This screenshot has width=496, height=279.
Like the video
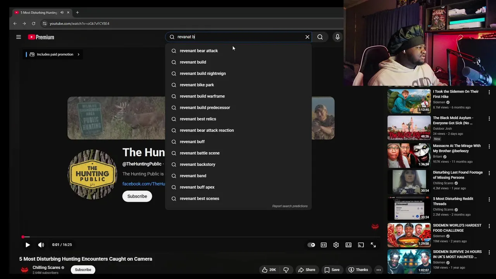pyautogui.click(x=269, y=270)
